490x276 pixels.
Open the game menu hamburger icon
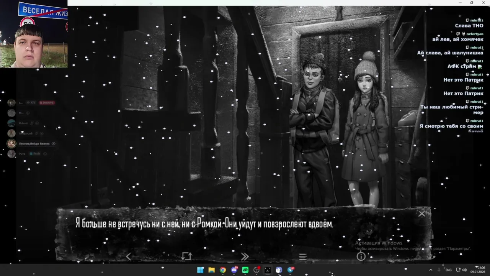coord(303,256)
